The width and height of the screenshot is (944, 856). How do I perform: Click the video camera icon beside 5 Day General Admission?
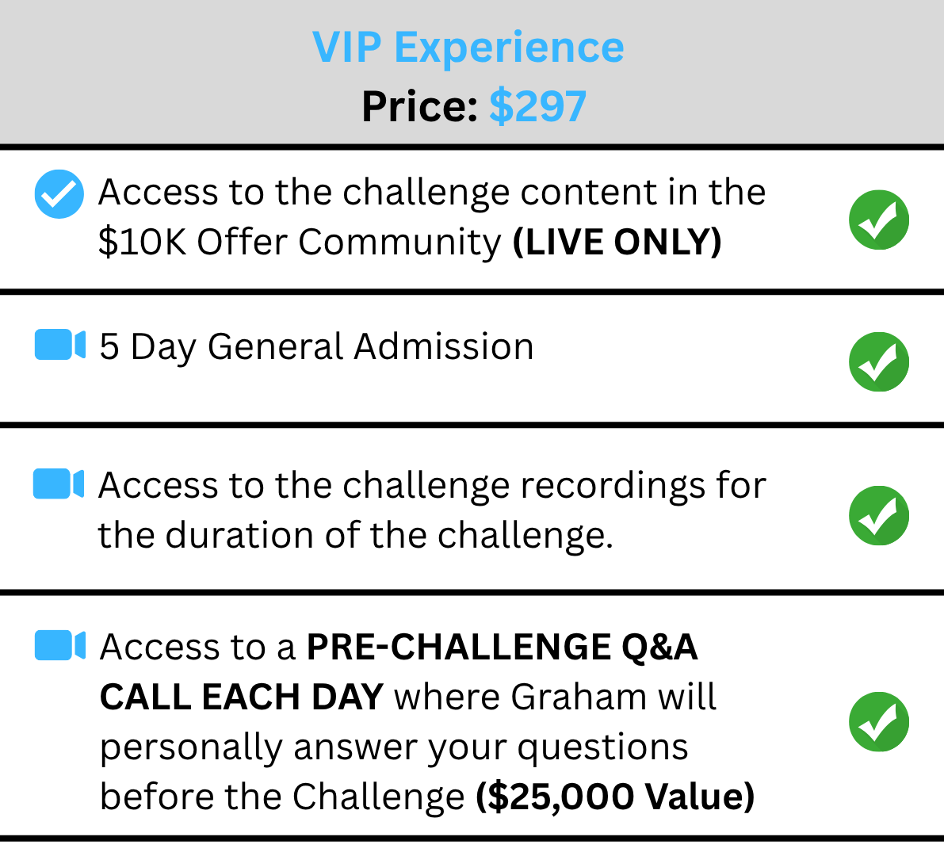click(x=59, y=344)
